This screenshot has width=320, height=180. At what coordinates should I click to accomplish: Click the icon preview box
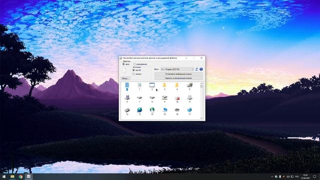(124, 70)
